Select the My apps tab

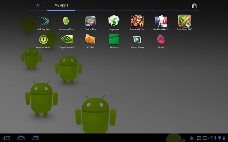point(61,5)
